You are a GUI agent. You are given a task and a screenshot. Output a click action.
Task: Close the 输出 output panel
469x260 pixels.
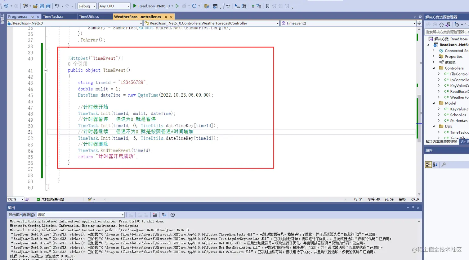pos(418,208)
